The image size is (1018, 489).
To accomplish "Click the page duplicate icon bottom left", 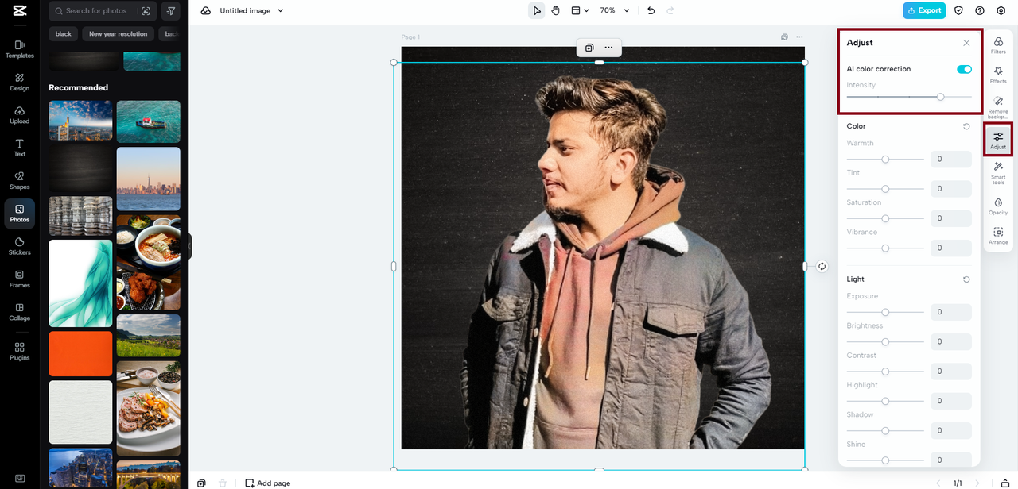I will pos(201,483).
